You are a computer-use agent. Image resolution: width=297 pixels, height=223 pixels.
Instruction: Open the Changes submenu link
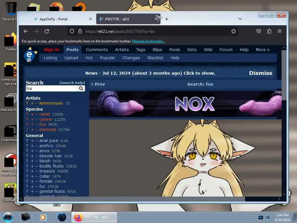[131, 58]
